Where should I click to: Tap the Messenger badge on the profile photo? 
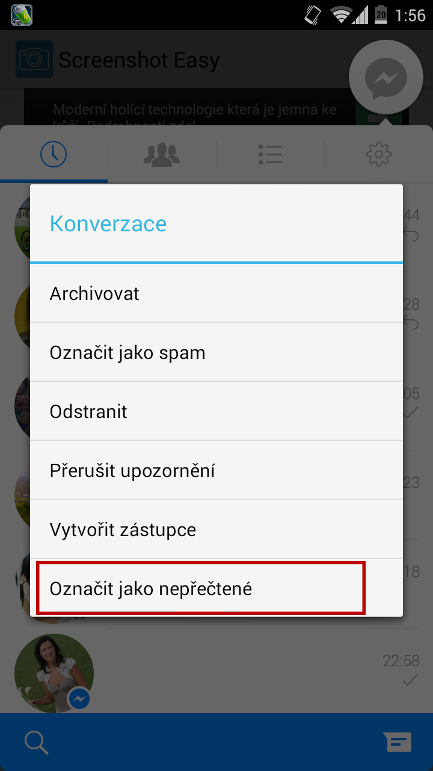(79, 699)
